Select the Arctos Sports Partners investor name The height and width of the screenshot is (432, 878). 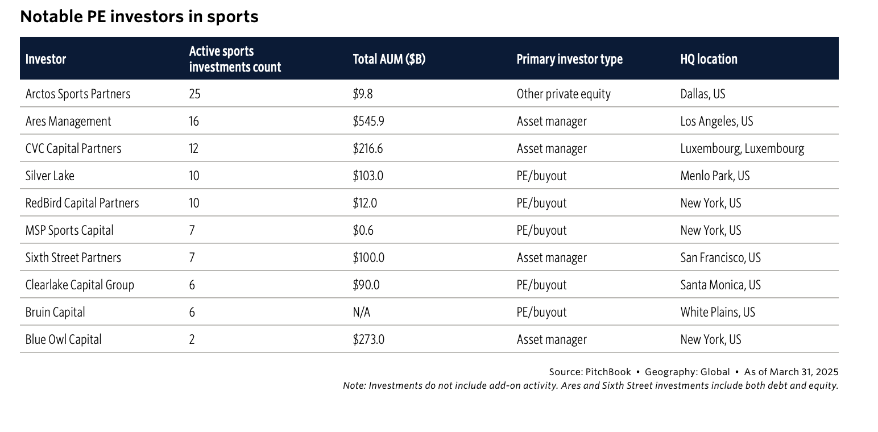[78, 94]
